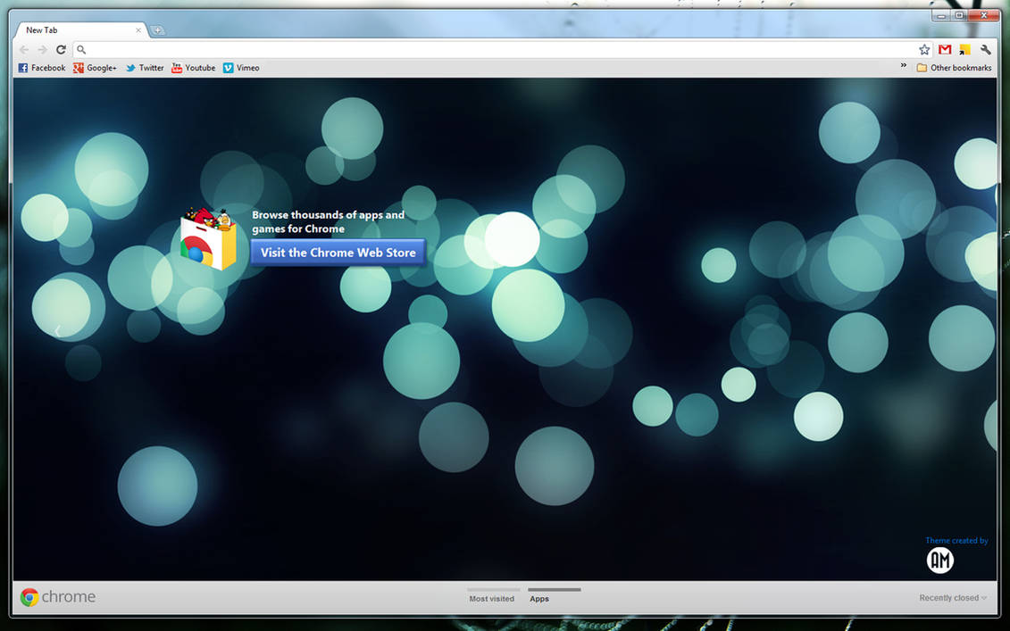Open the wrench settings menu
Screen dimensions: 1010x631
click(986, 50)
